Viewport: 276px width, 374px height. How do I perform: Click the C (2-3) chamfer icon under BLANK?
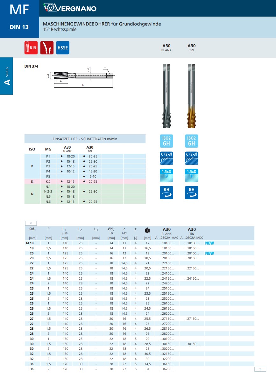166,158
